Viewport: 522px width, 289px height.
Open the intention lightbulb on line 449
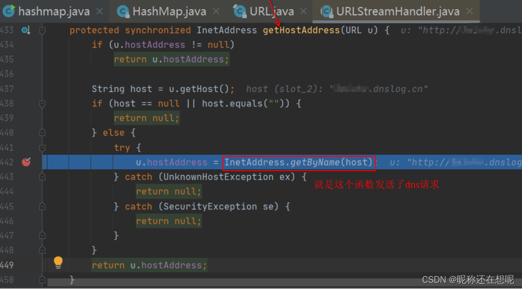[x=58, y=262]
